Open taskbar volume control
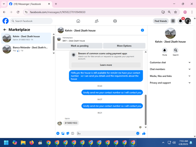196x147 pixels. click(x=174, y=143)
